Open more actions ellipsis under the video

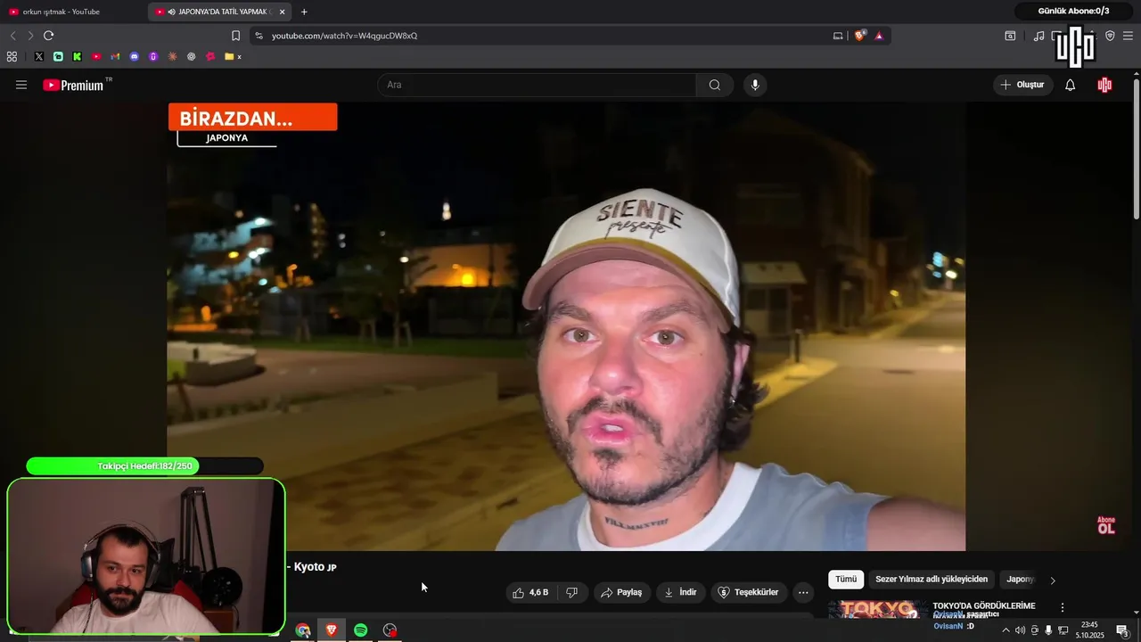pyautogui.click(x=803, y=592)
